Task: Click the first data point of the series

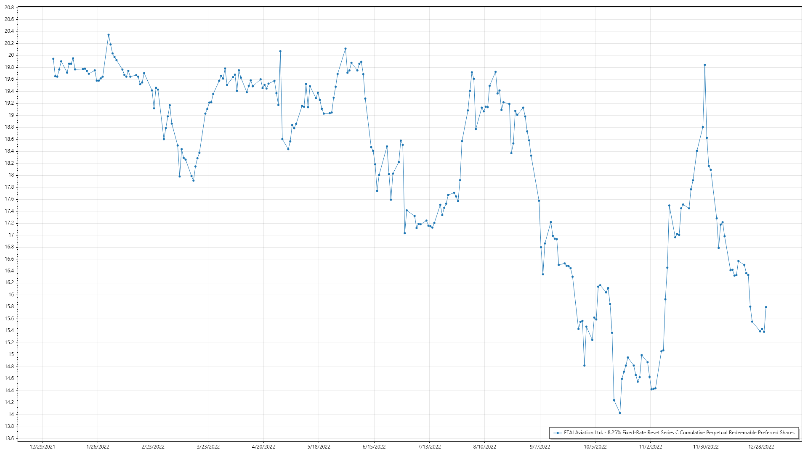Action: point(53,59)
